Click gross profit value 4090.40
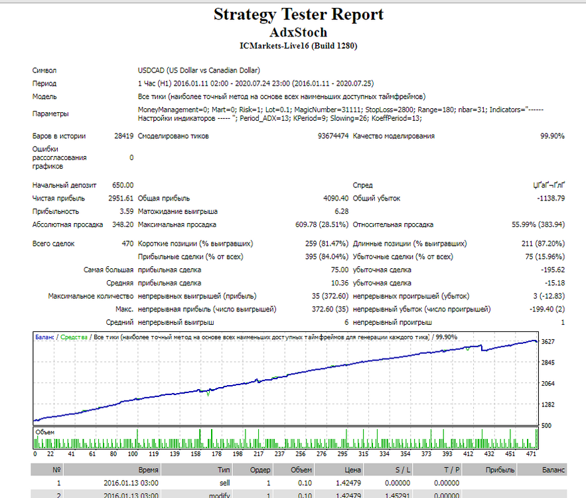Screen dimensions: 586x498 (x=336, y=198)
